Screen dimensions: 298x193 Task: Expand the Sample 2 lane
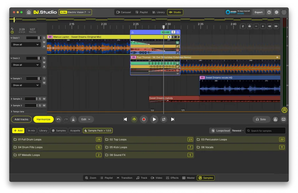(x=11, y=99)
